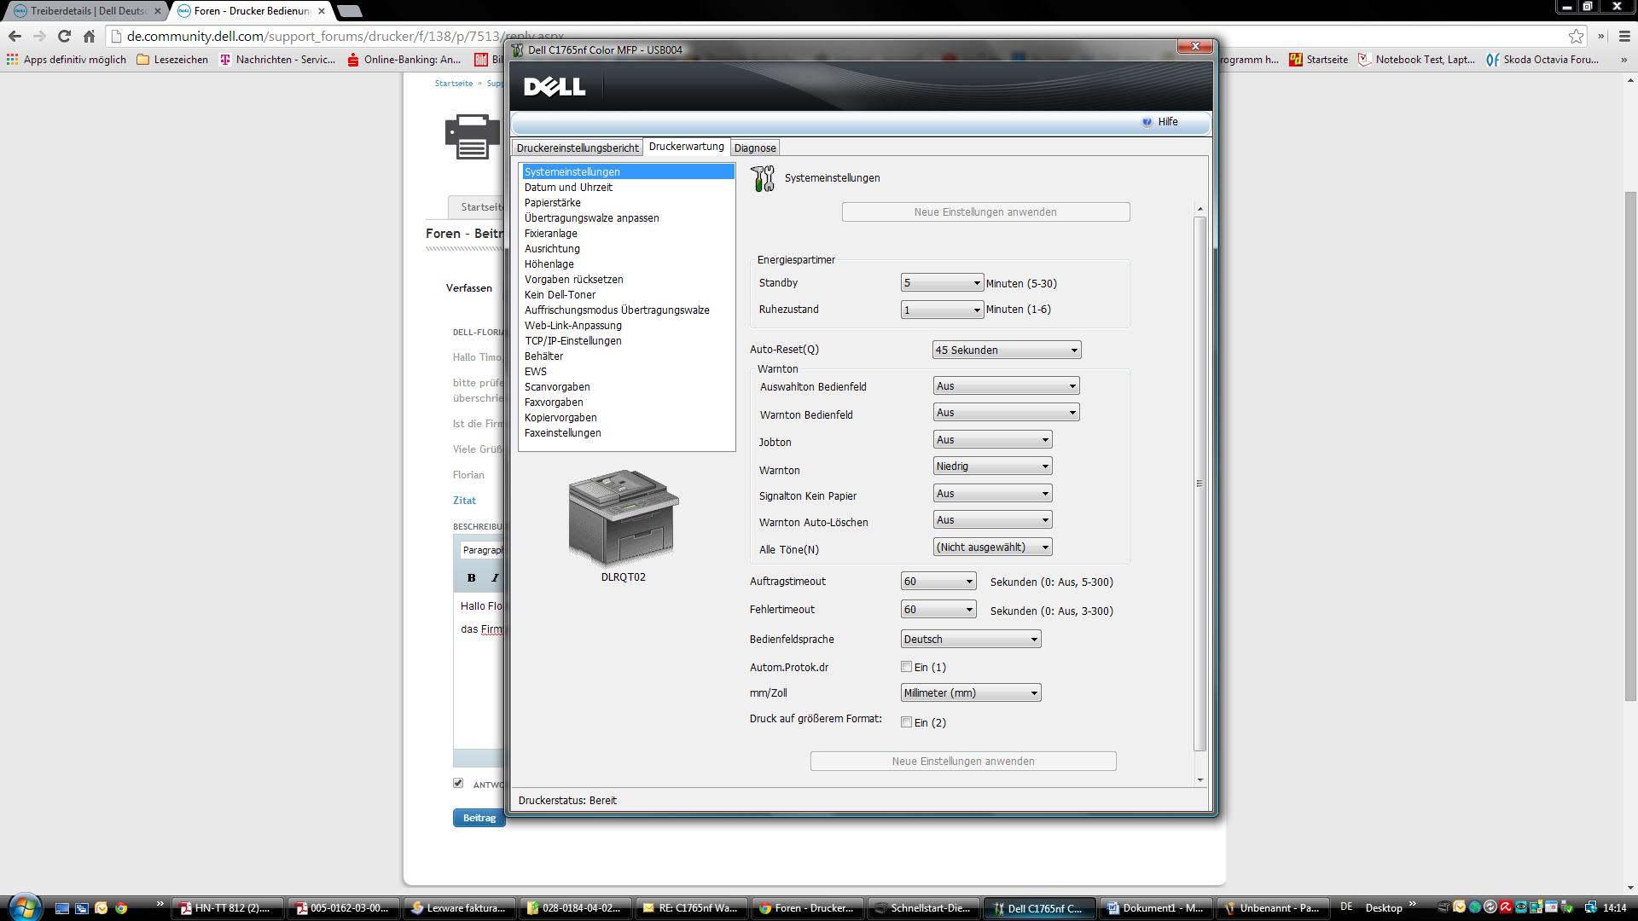
Task: Click Beitrag button on forum page
Action: 479,818
